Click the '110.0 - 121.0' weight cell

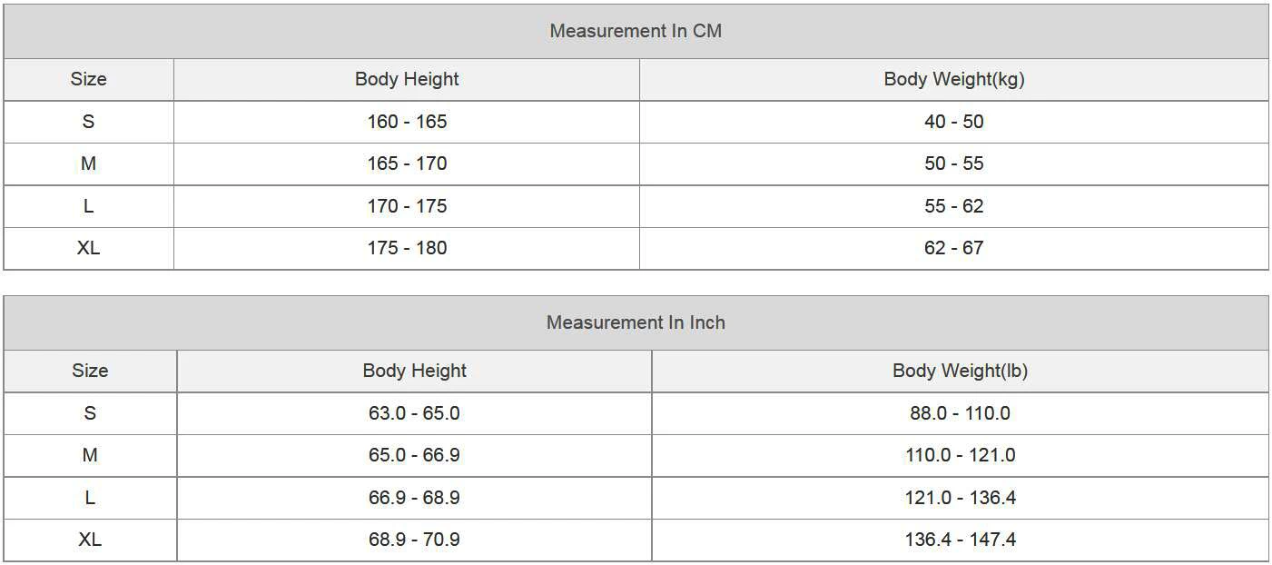click(960, 455)
